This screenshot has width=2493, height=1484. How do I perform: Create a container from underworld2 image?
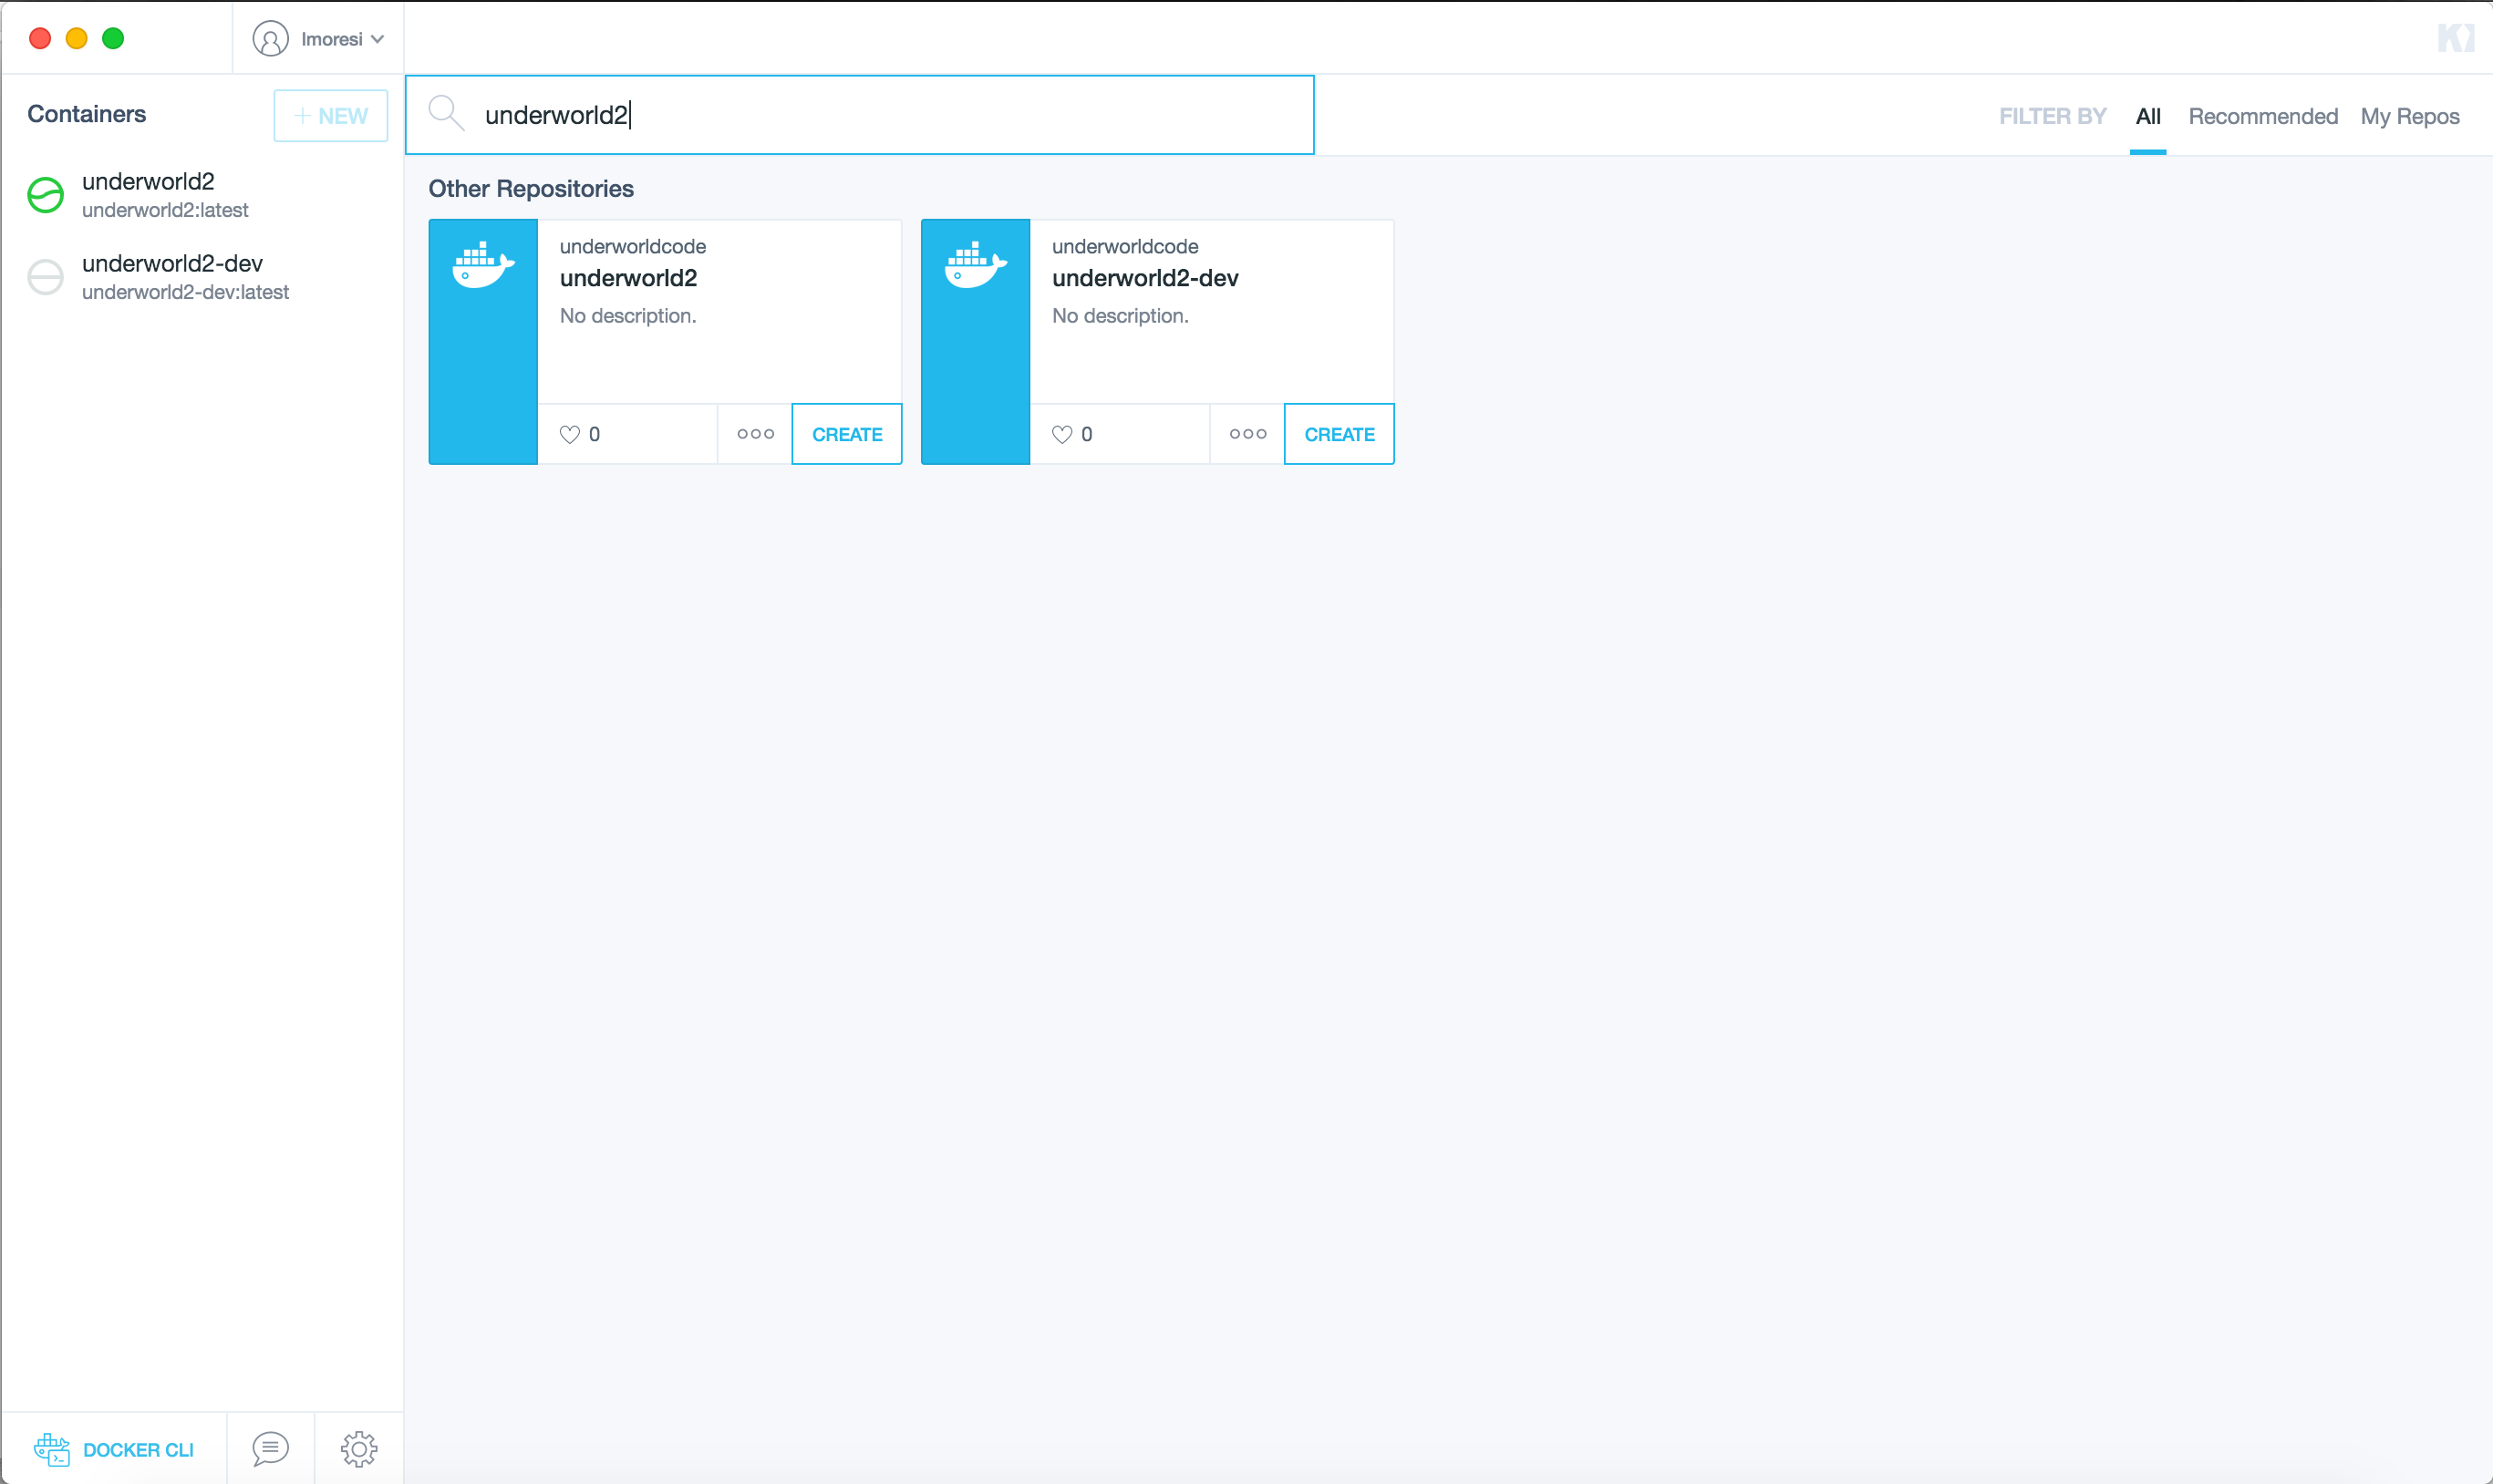coord(847,434)
